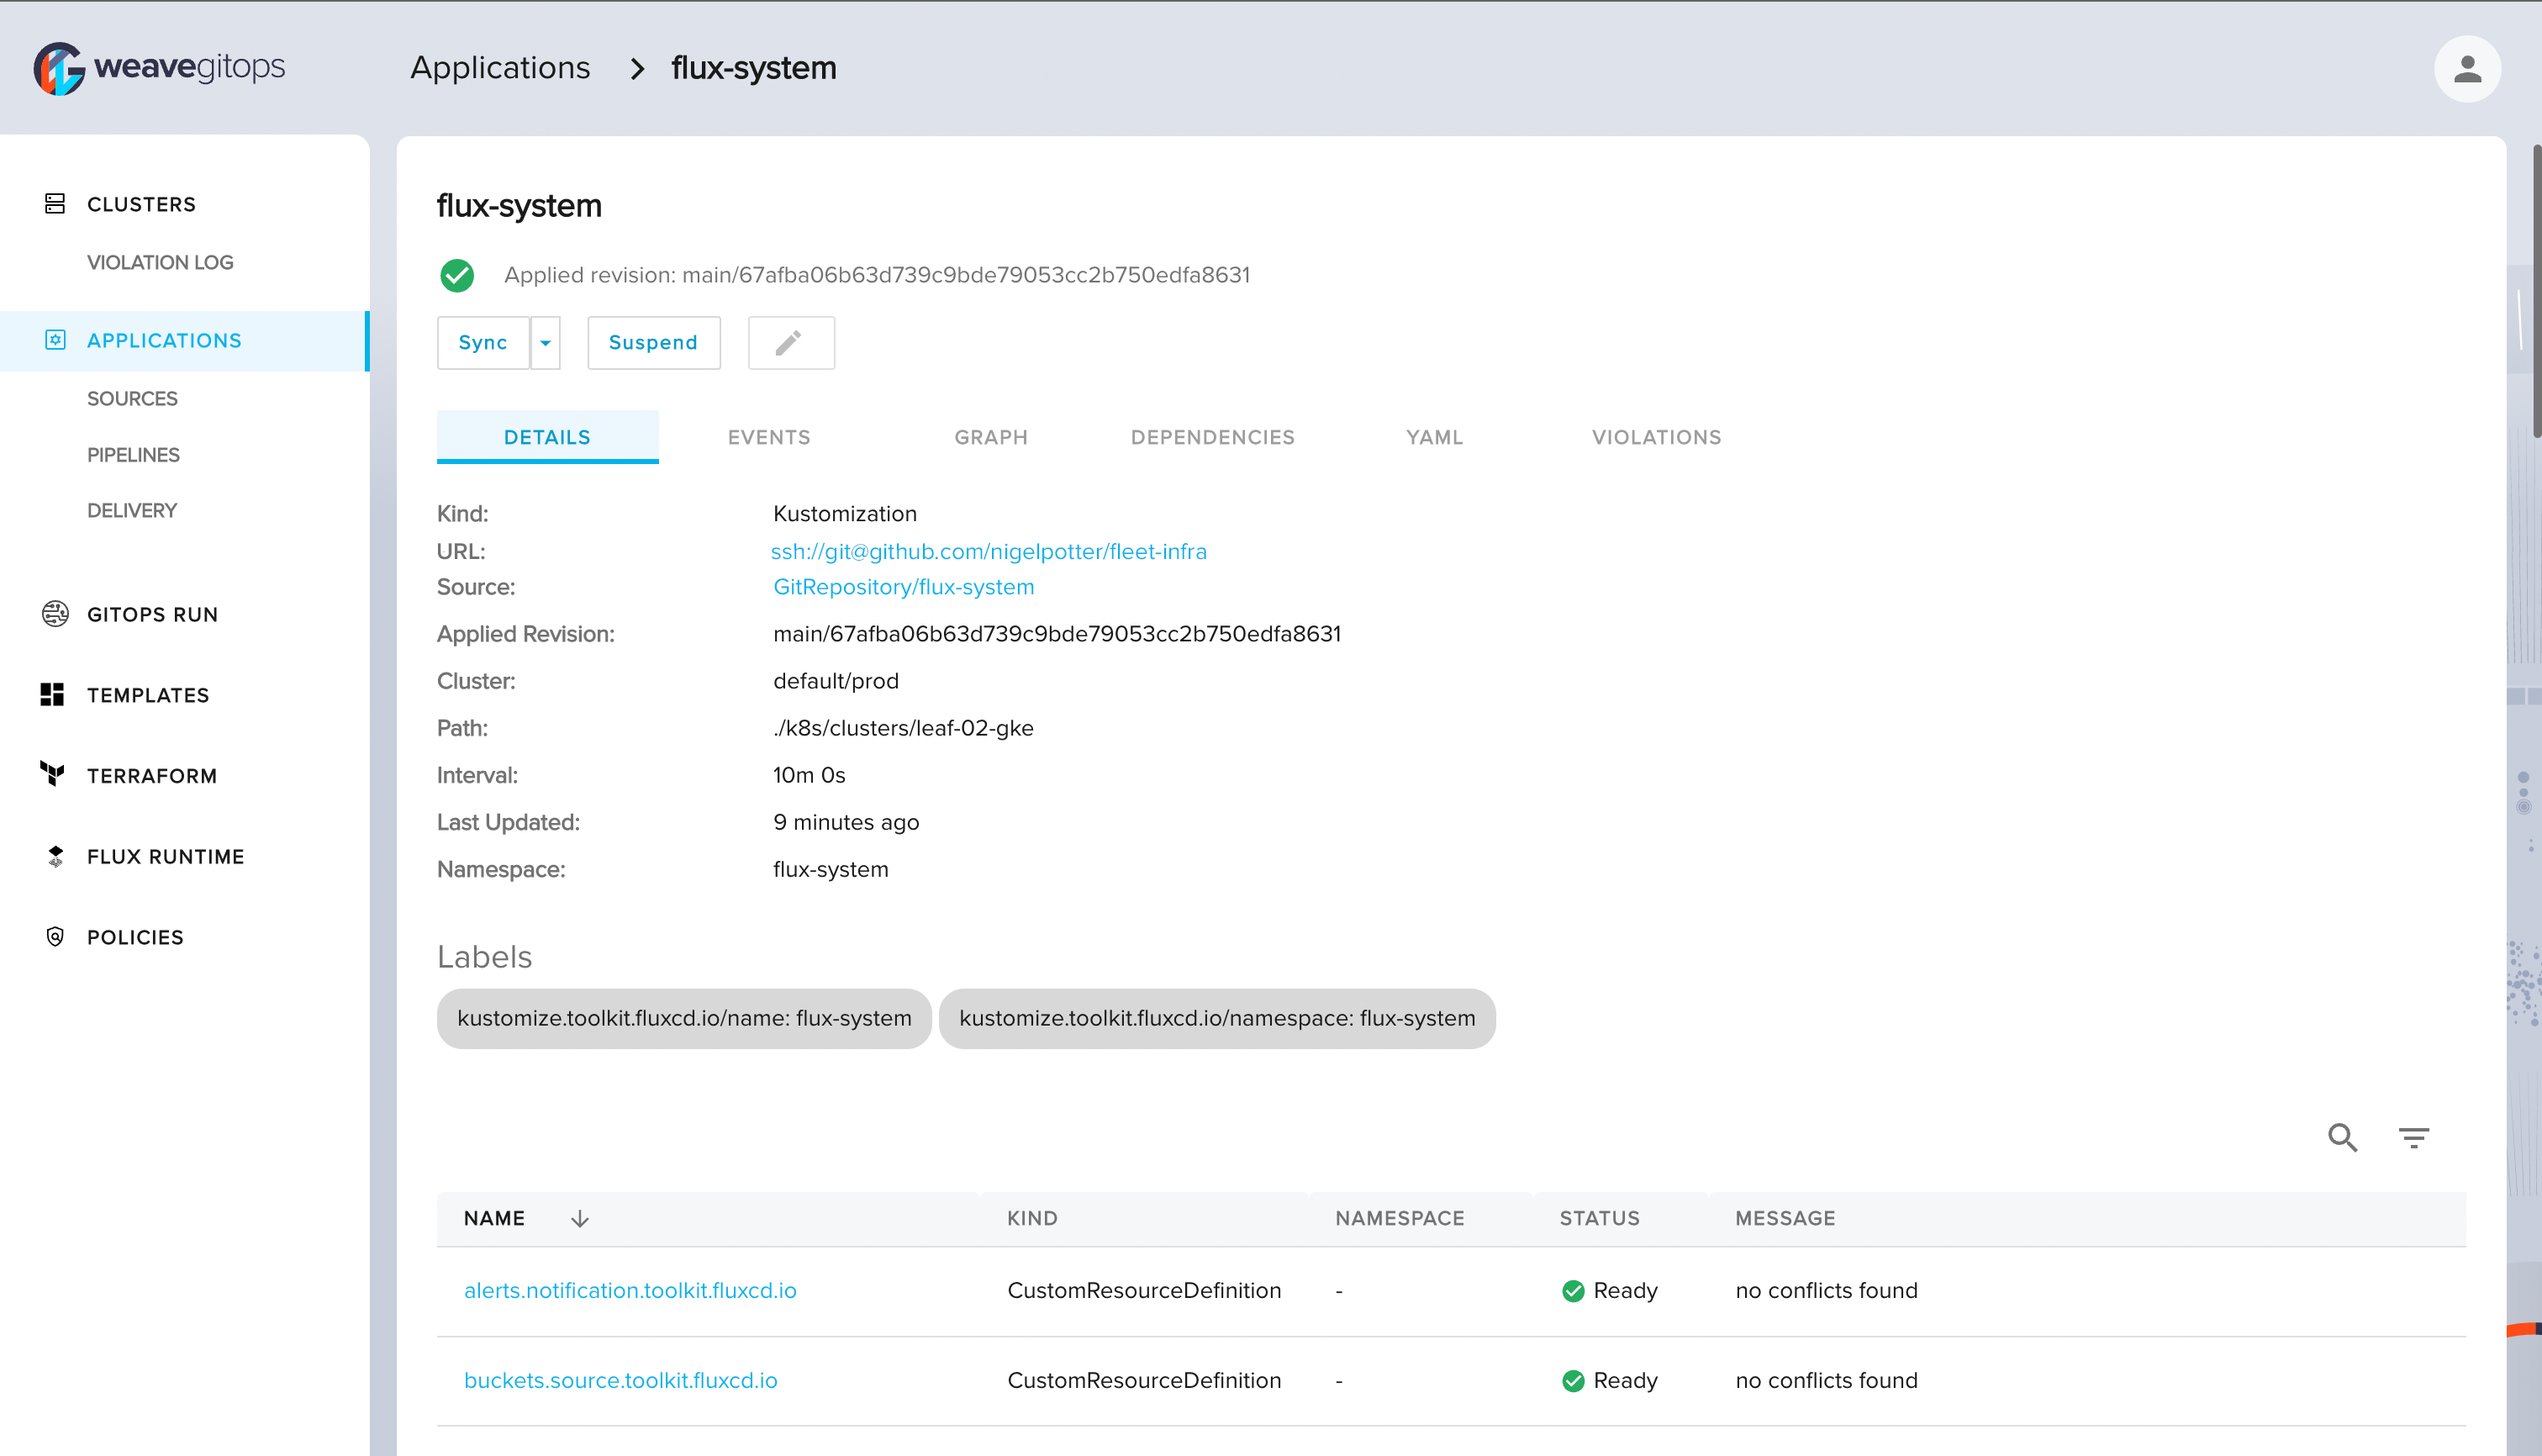
Task: Expand the Sync dropdown arrow
Action: pos(545,343)
